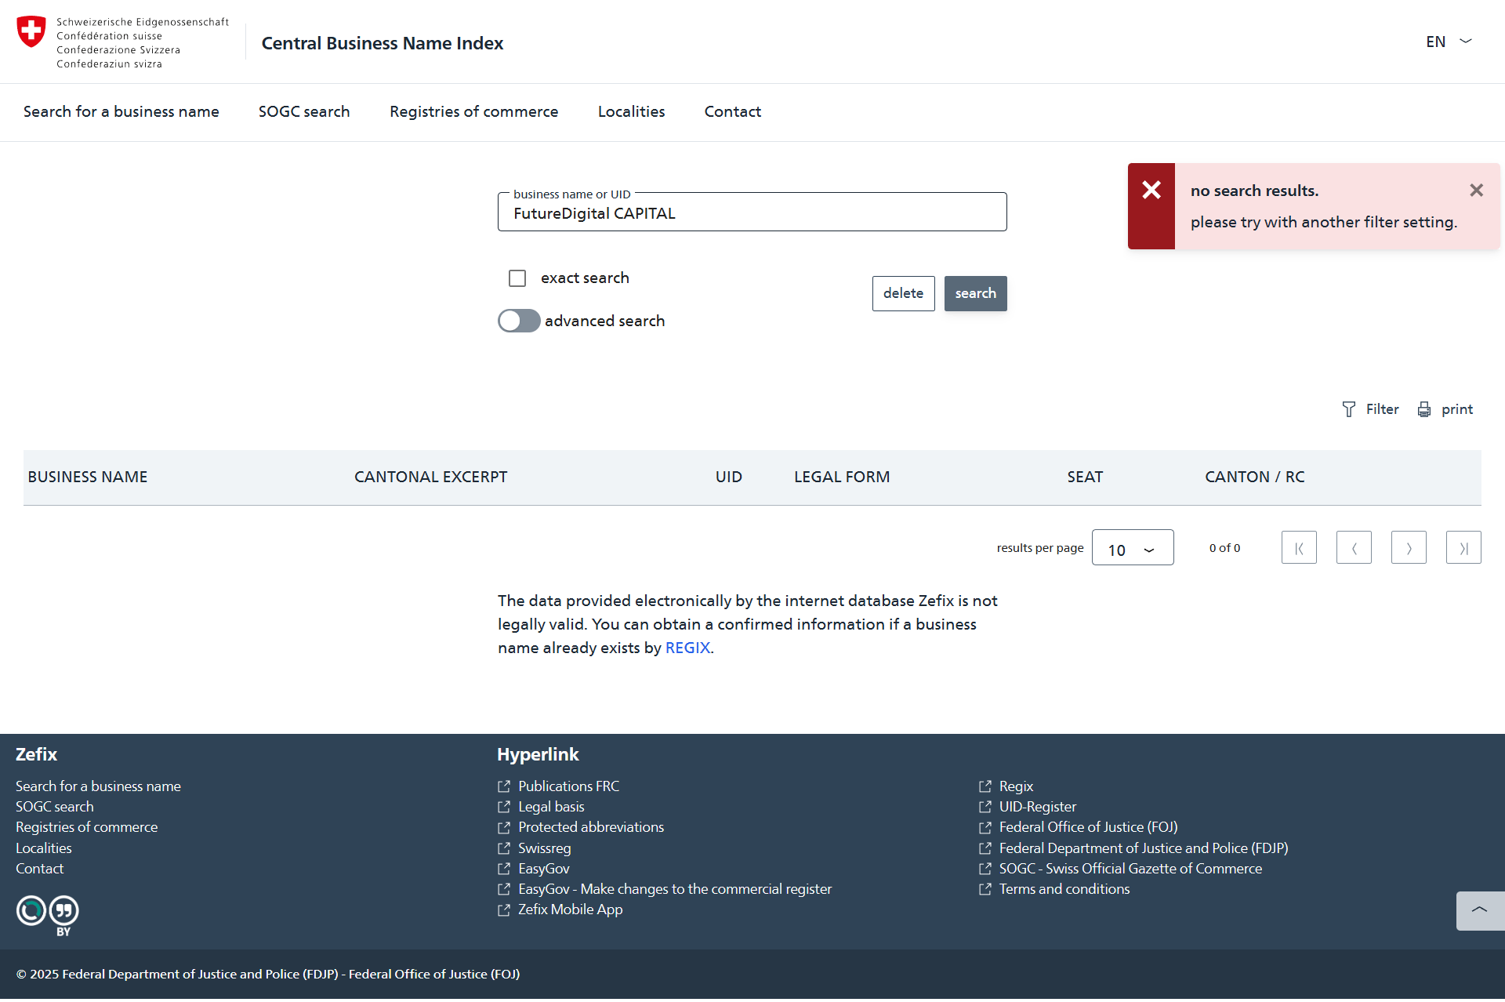Open Federal Office of Justice (FOJ) link
The image size is (1505, 1002).
tap(1089, 827)
